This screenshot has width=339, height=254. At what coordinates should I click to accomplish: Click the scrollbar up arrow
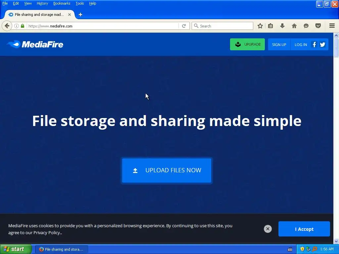(x=336, y=35)
